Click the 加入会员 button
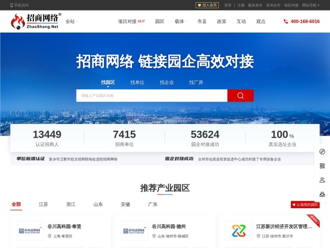Screen dimensions: 330x248 (207, 5)
